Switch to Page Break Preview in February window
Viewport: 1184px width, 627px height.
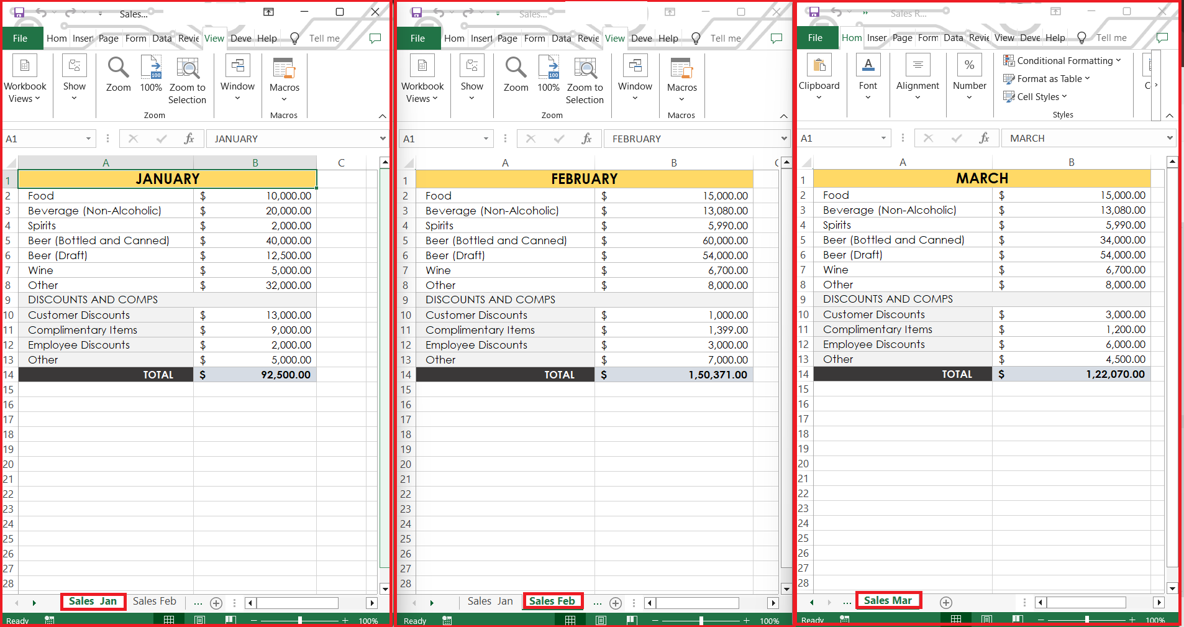pos(632,620)
